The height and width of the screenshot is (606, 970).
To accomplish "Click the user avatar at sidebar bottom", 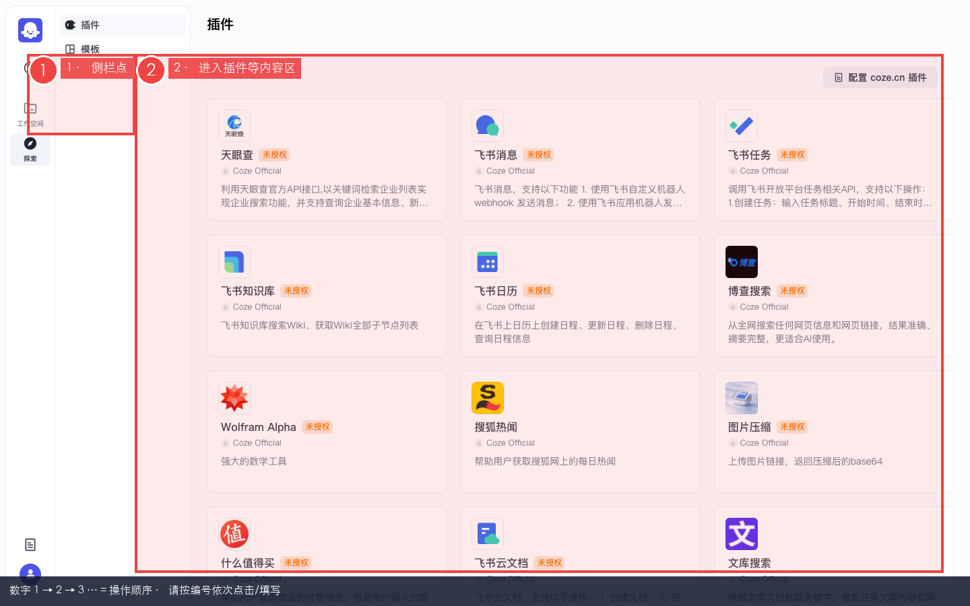I will click(x=30, y=574).
